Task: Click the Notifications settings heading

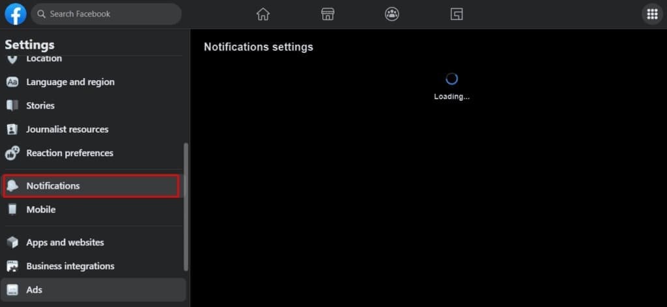Action: pyautogui.click(x=259, y=47)
